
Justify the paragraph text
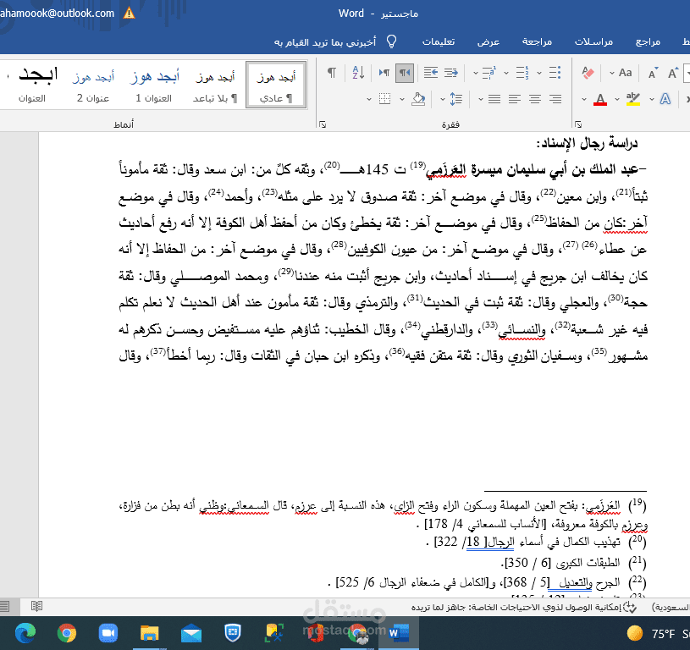[x=494, y=99]
